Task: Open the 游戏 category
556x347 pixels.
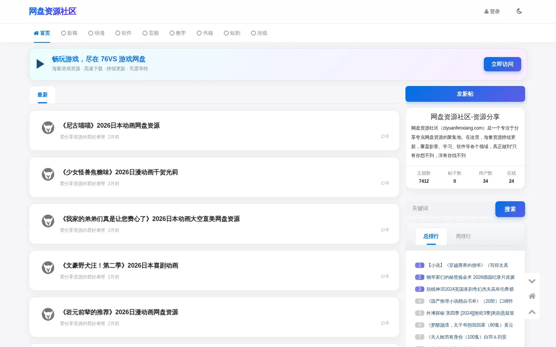Action: tap(259, 33)
